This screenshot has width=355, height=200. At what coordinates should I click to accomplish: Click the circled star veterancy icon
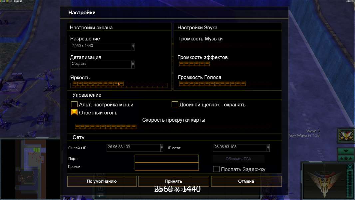(x=350, y=167)
